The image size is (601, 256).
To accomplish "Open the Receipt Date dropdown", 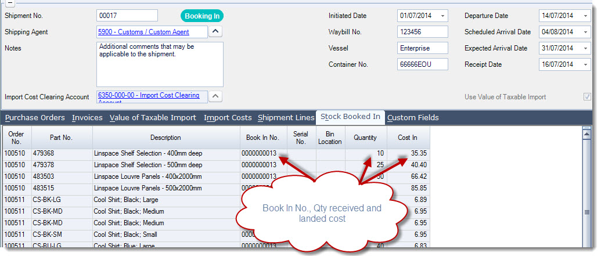I will [x=586, y=64].
